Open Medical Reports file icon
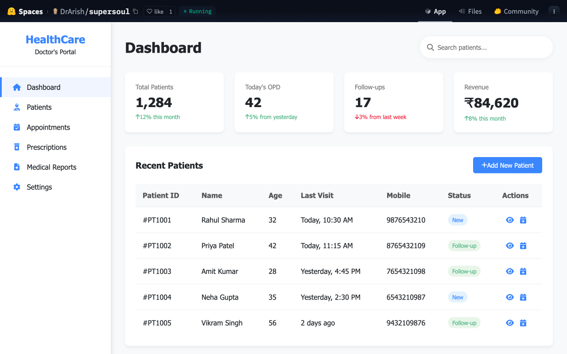This screenshot has height=354, width=567. (x=17, y=167)
